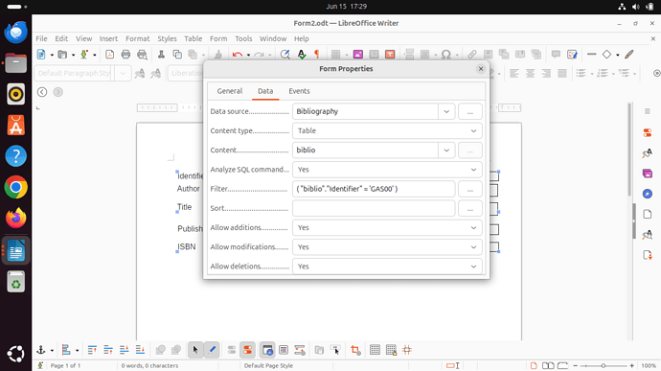
Task: Click the Copy icon
Action: [177, 55]
